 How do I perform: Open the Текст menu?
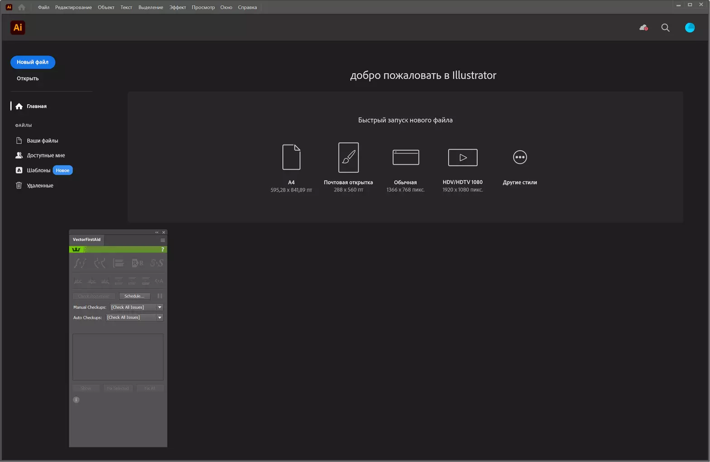(x=126, y=7)
